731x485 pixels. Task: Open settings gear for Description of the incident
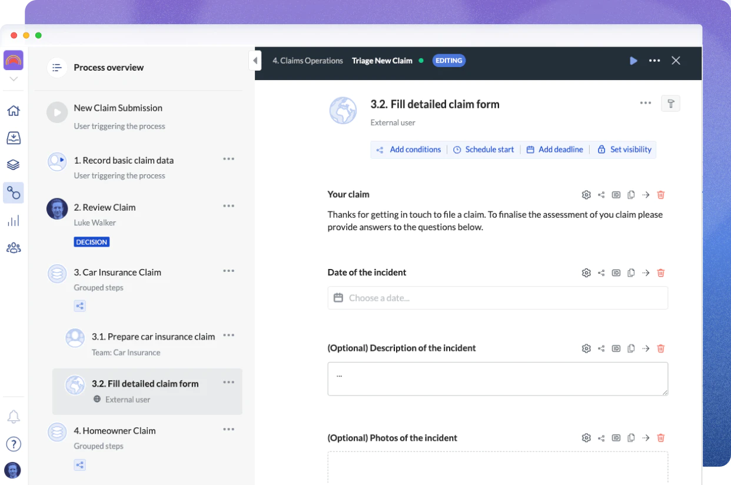tap(586, 348)
